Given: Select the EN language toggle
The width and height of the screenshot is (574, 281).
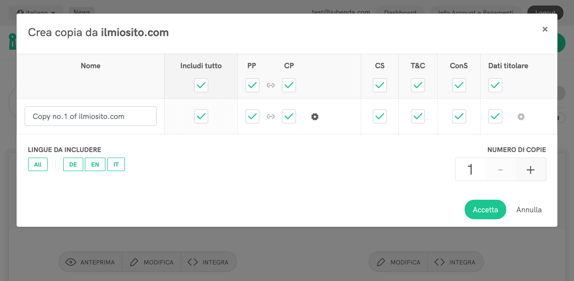Looking at the screenshot, I should (x=95, y=164).
